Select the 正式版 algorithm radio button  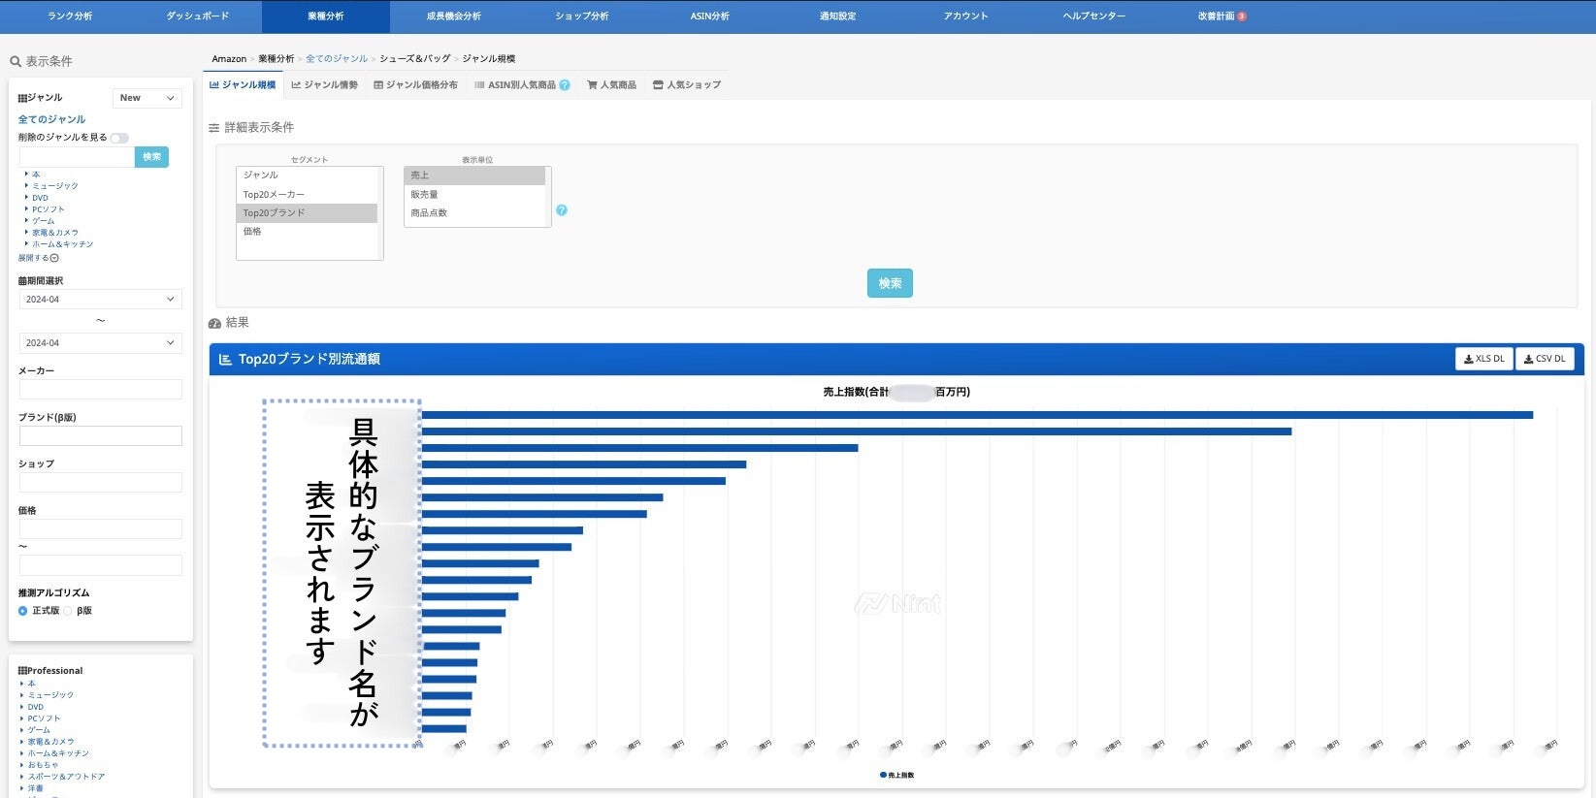coord(23,611)
